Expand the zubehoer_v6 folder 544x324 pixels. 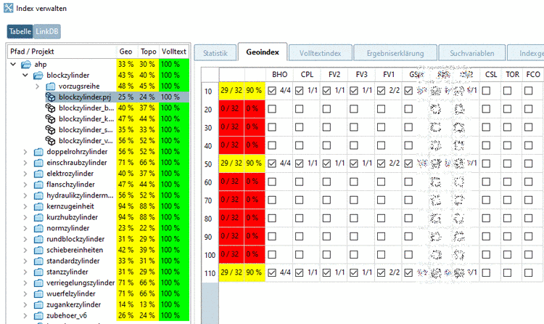25,316
